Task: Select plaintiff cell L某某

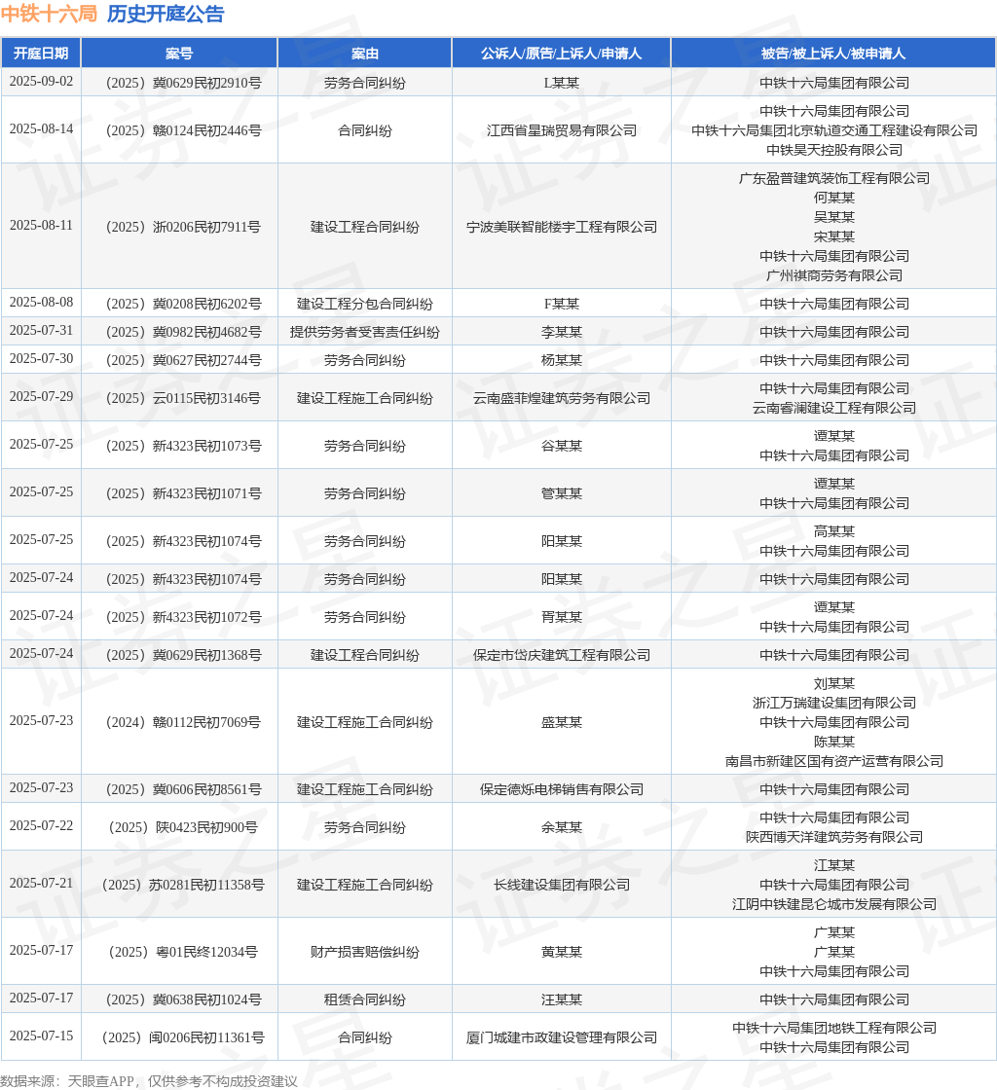Action: click(x=561, y=83)
